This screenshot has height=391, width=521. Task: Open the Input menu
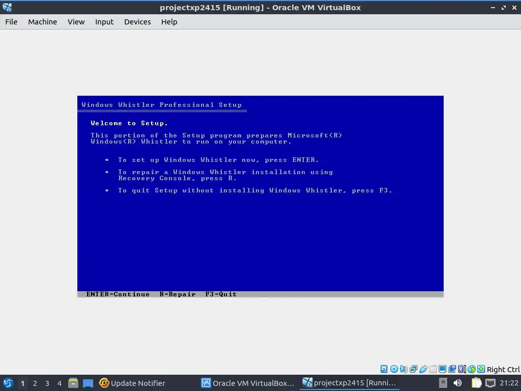click(x=104, y=22)
